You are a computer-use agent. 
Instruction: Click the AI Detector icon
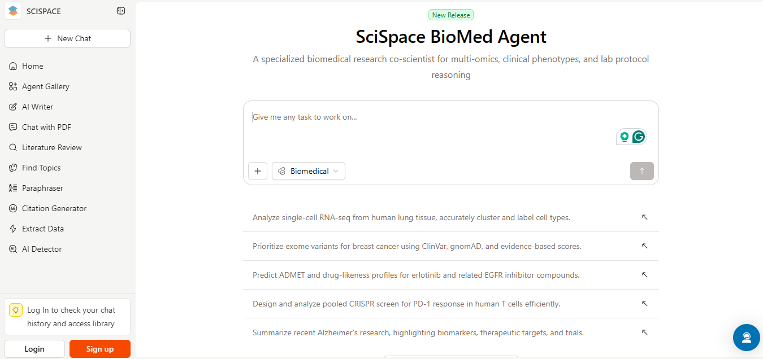(13, 249)
